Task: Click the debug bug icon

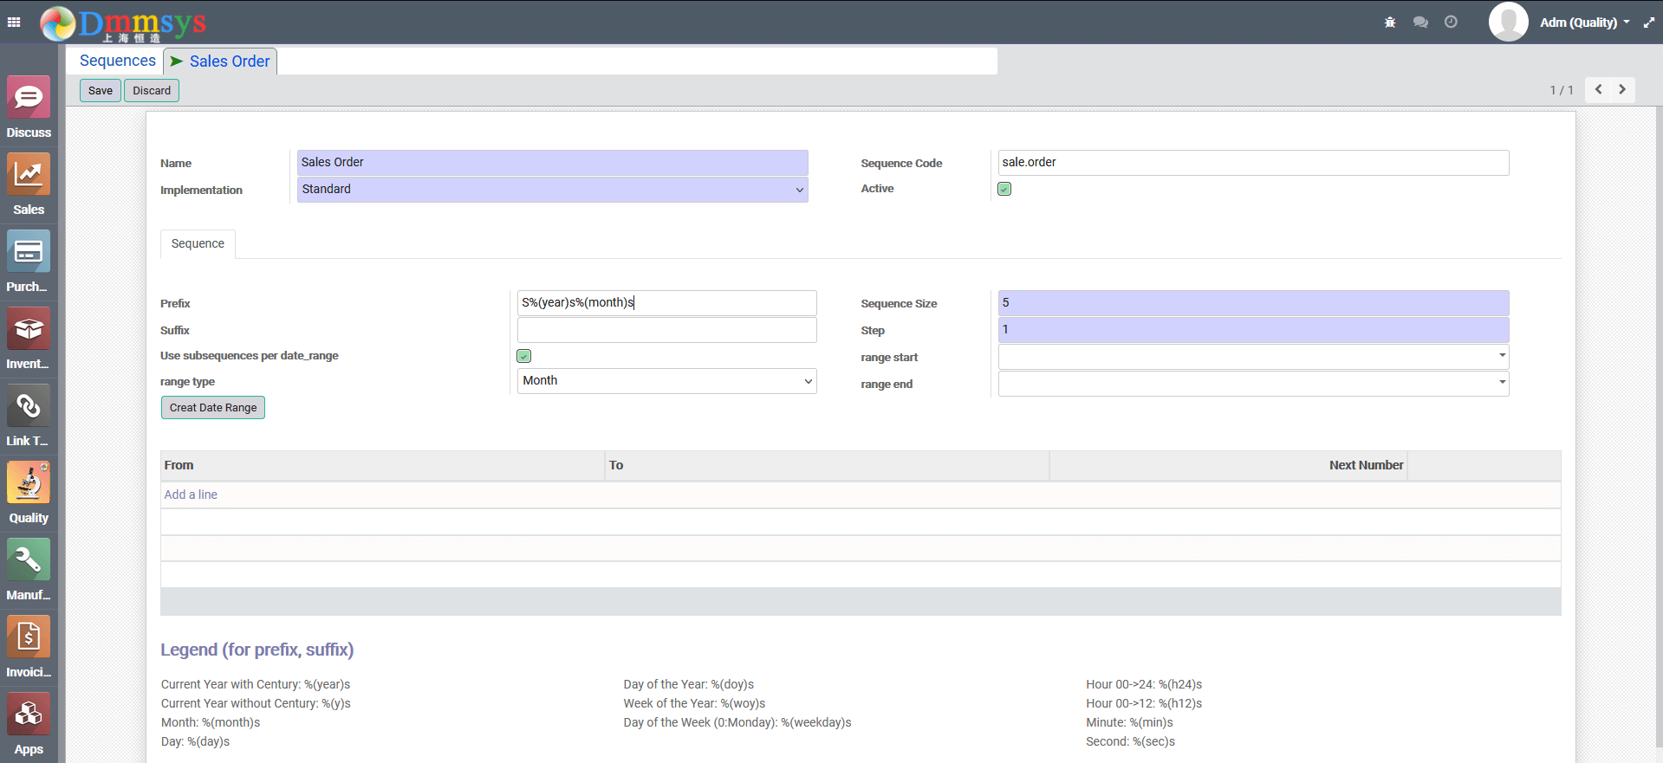Action: [x=1390, y=23]
